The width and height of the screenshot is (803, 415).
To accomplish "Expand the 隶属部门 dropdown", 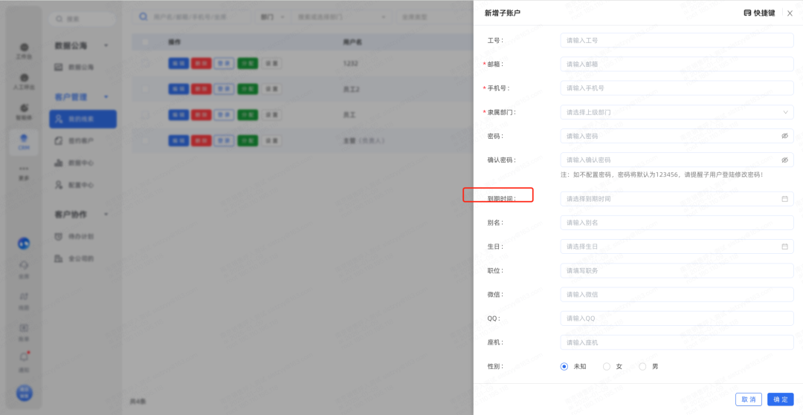I will [x=785, y=113].
